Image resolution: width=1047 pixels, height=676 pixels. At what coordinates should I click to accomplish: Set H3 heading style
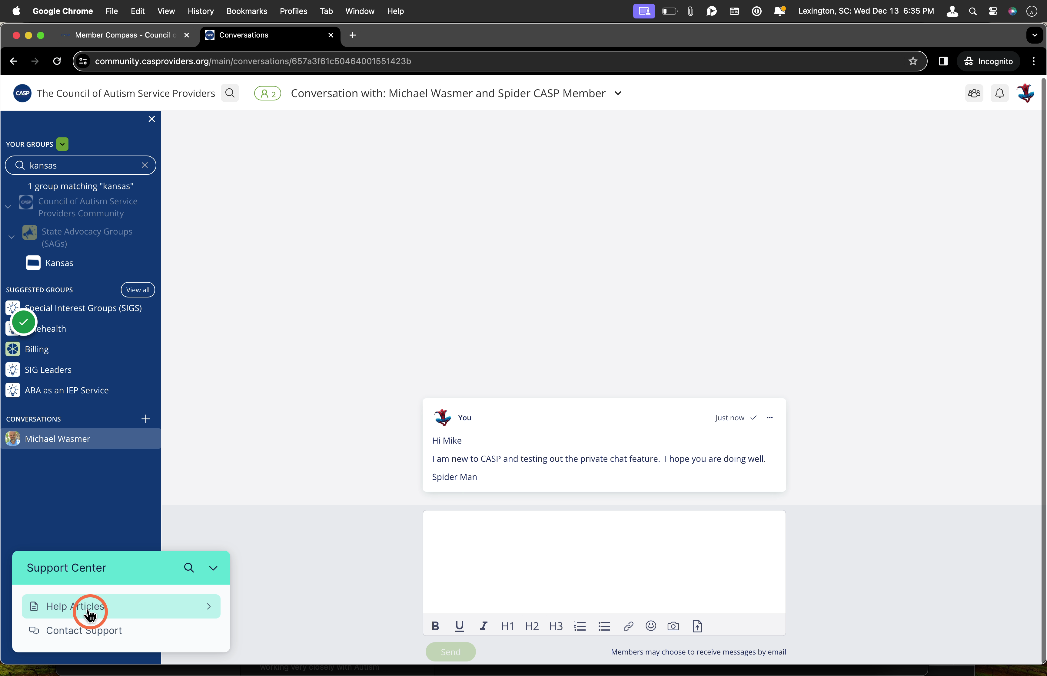[x=556, y=626]
